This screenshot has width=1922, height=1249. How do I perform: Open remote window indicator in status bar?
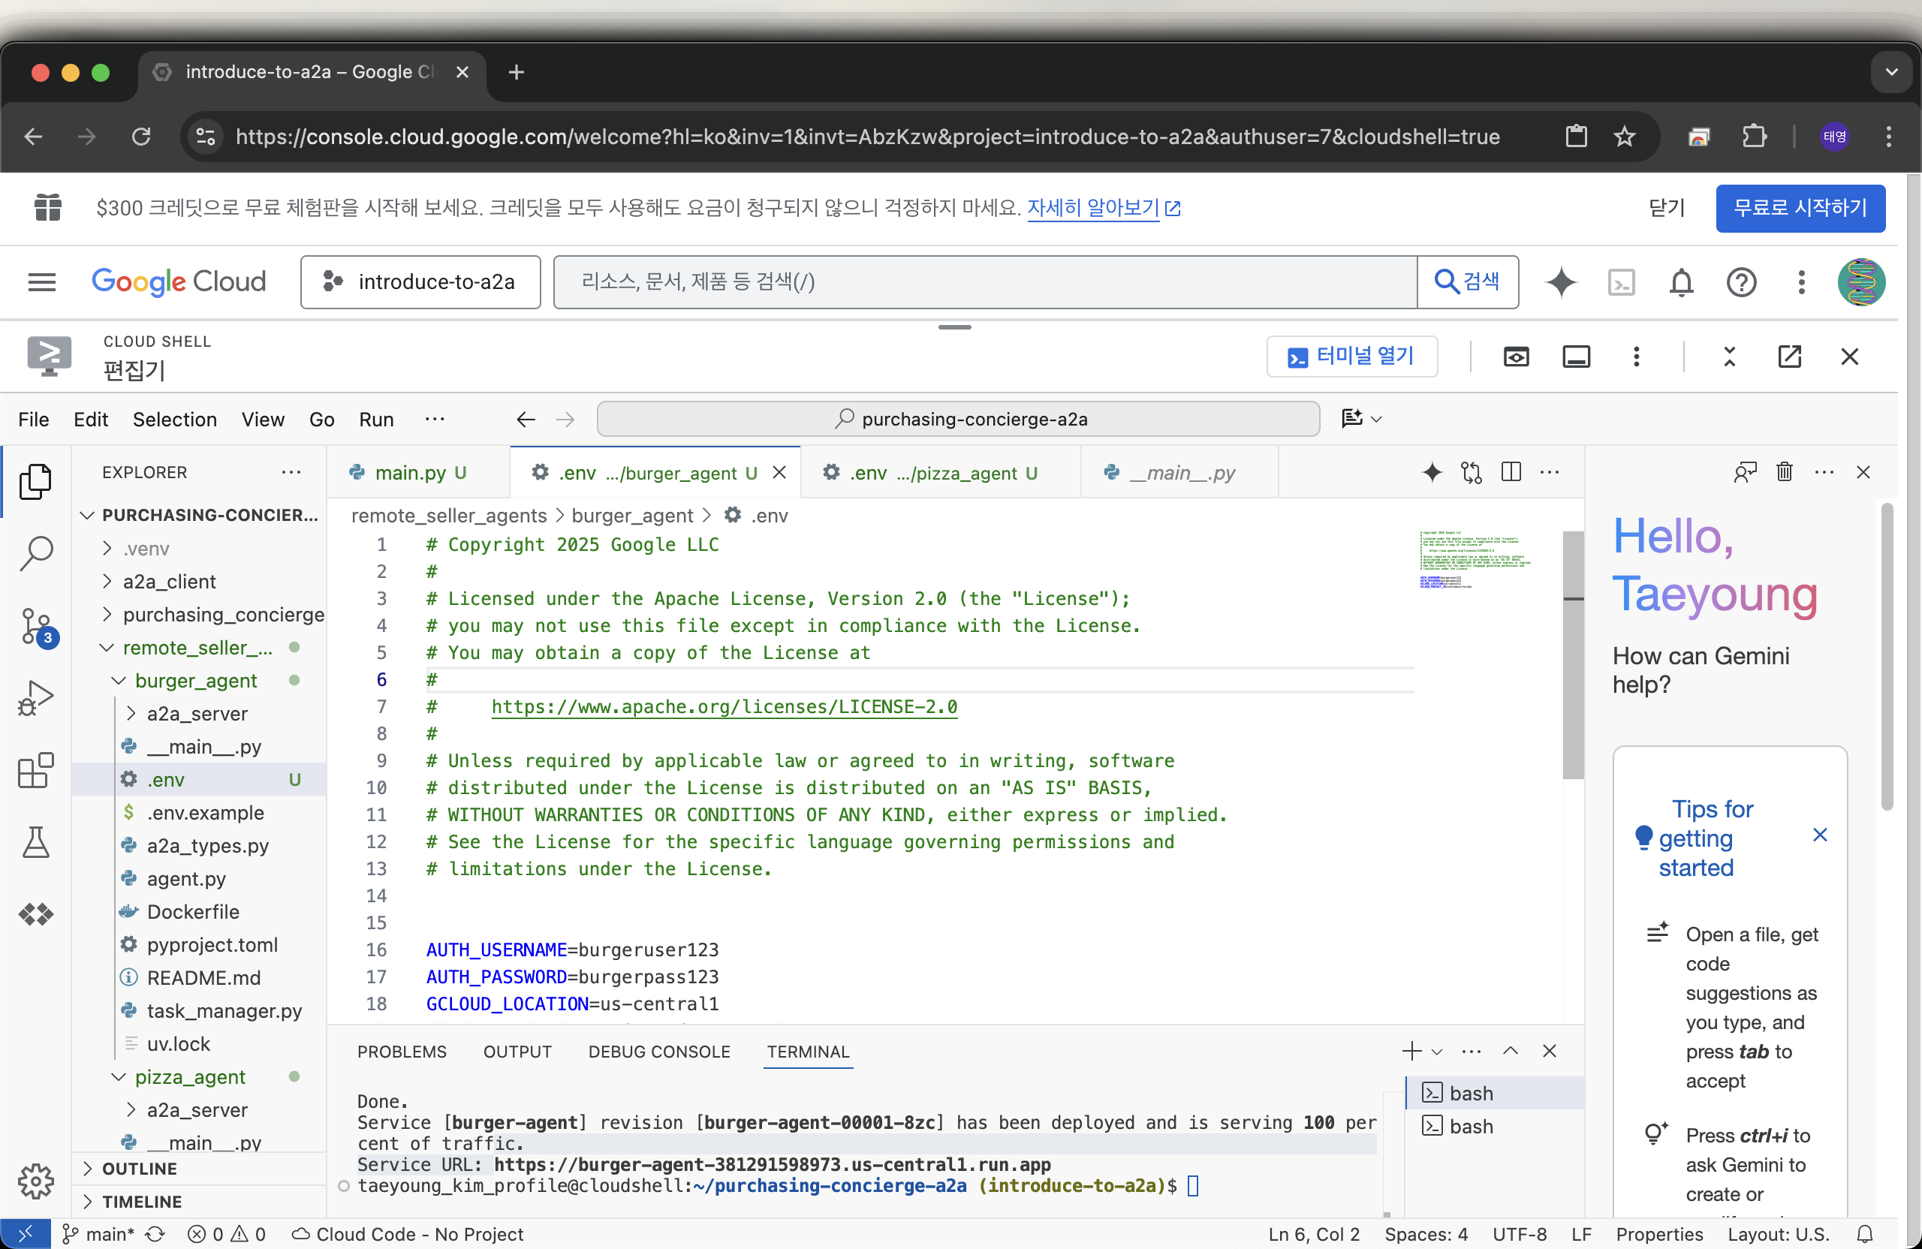[25, 1234]
